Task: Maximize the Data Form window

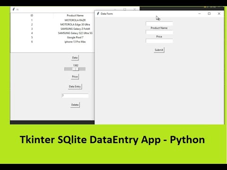Action: (209, 14)
